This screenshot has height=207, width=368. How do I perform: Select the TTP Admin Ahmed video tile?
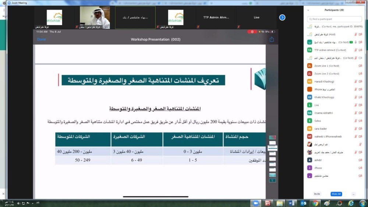coord(216,17)
